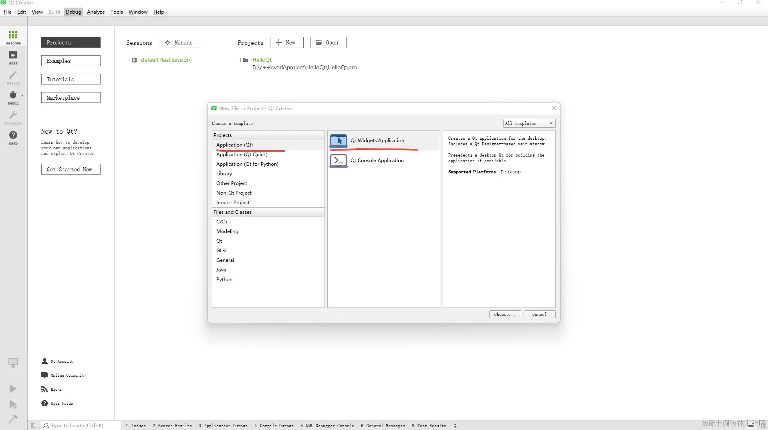Open the Help menu
Viewport: 768px width, 430px height.
pyautogui.click(x=159, y=12)
